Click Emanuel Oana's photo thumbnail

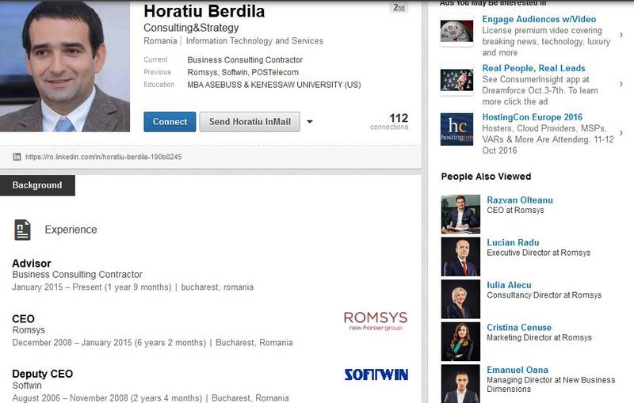click(460, 384)
